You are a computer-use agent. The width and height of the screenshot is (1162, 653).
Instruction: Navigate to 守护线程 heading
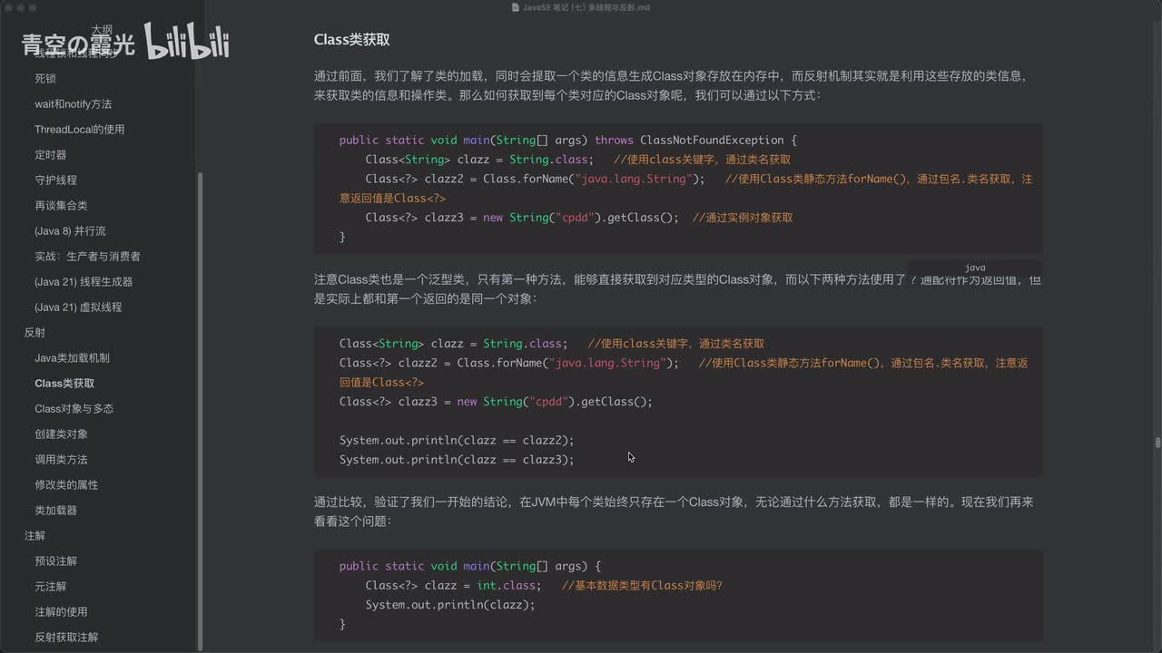click(x=56, y=180)
